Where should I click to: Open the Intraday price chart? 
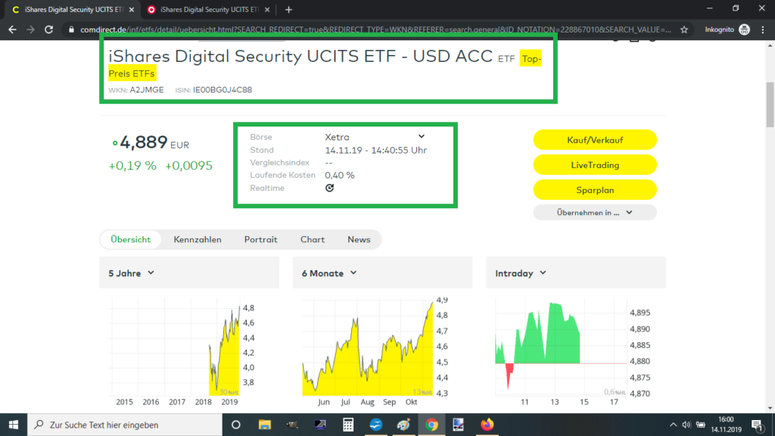(572, 352)
